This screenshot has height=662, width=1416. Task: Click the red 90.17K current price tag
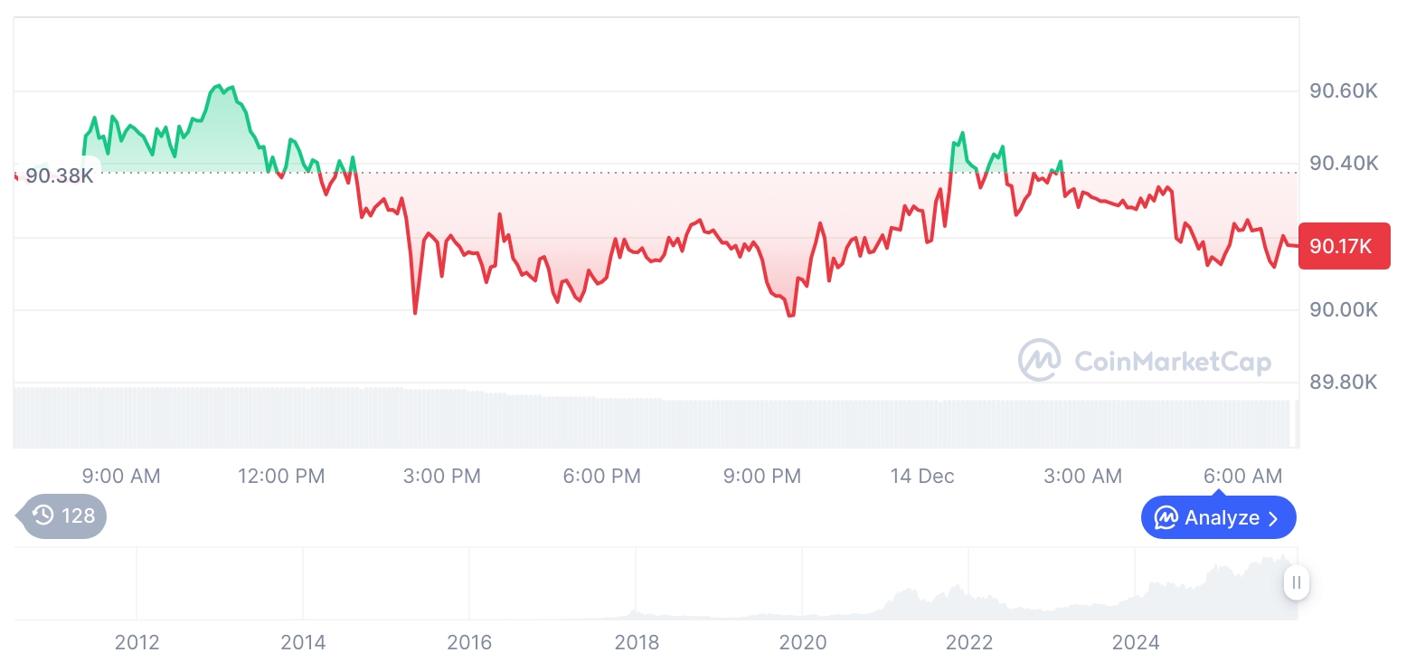click(x=1343, y=246)
